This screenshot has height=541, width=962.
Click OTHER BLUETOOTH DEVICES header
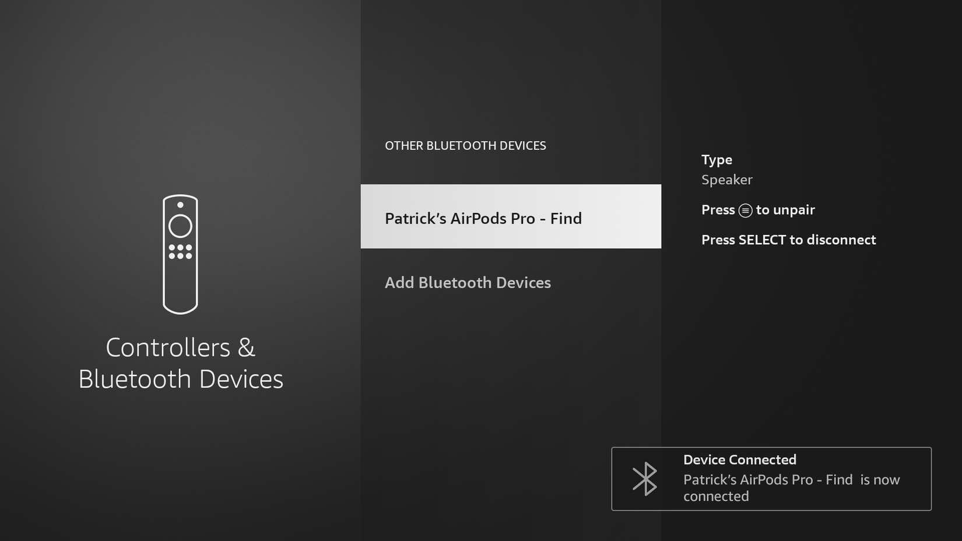465,146
